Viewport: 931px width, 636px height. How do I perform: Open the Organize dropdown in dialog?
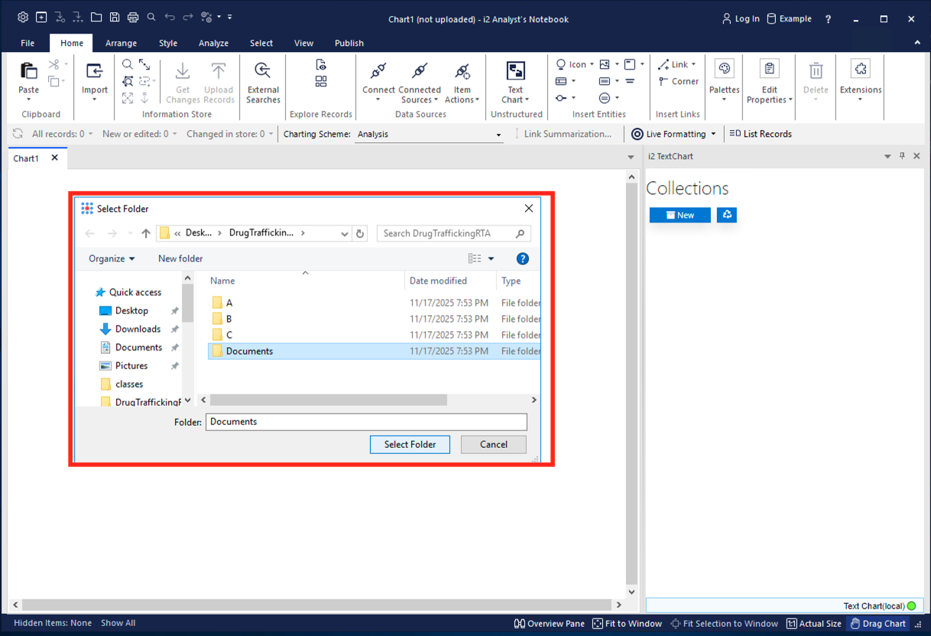[x=112, y=258]
